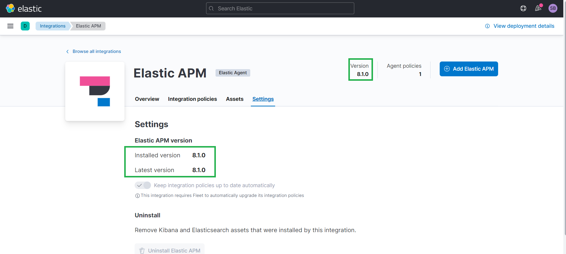Select the Settings tab
The width and height of the screenshot is (566, 254).
click(263, 99)
